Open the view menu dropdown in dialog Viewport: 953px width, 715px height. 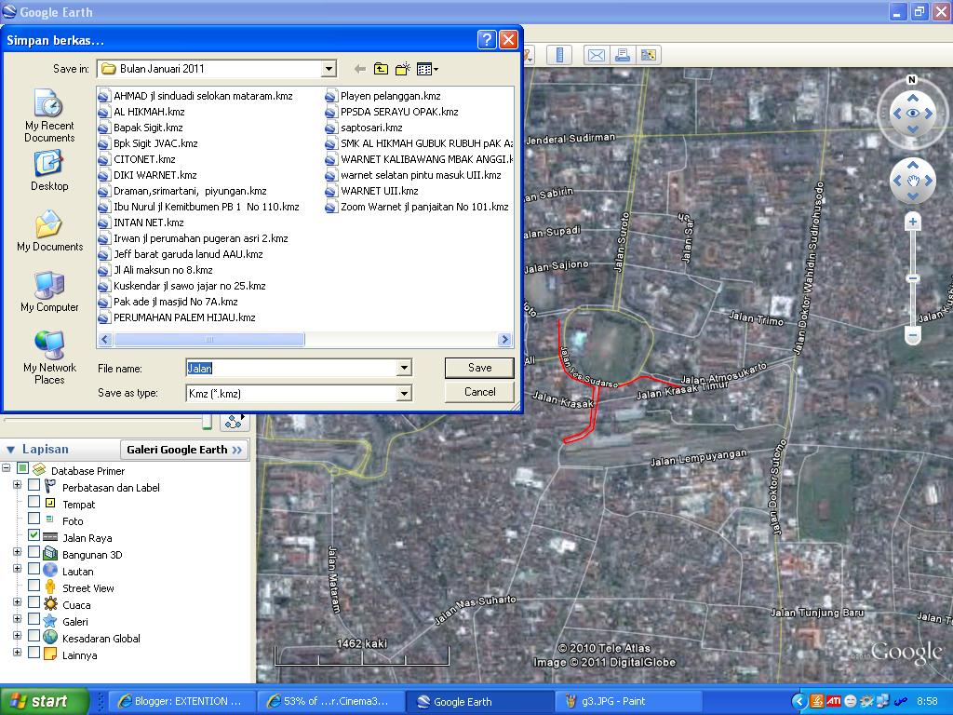click(428, 69)
